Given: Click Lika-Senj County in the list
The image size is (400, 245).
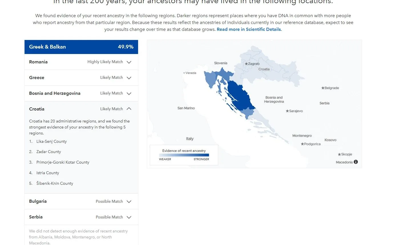Looking at the screenshot, I should click(x=51, y=141).
